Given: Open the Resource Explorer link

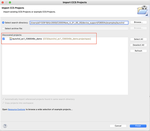Looking at the screenshot, I should pyautogui.click(x=17, y=109).
